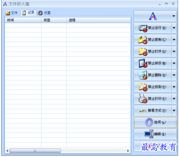
Task: Expand the 察看方式 dropdown arrow
Action: (x=174, y=110)
